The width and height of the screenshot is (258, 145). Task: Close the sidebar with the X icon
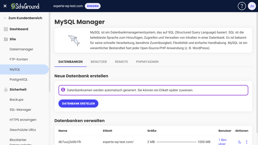click(x=5, y=6)
